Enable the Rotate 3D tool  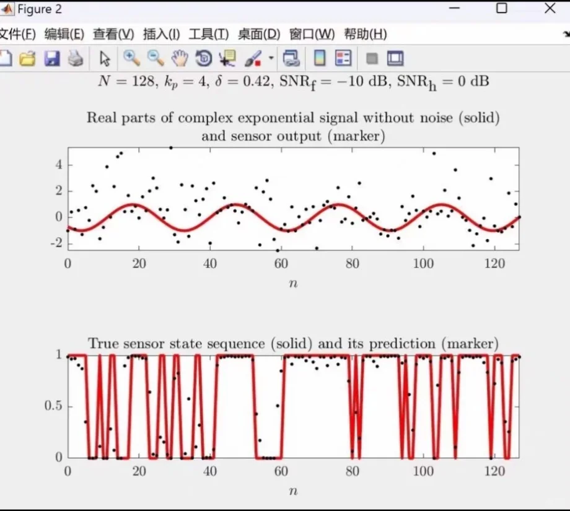point(204,58)
